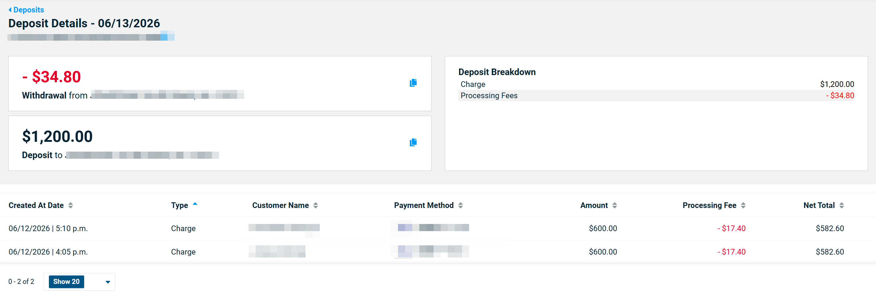The image size is (876, 294).
Task: Sort by Payment Method column
Action: coord(461,206)
